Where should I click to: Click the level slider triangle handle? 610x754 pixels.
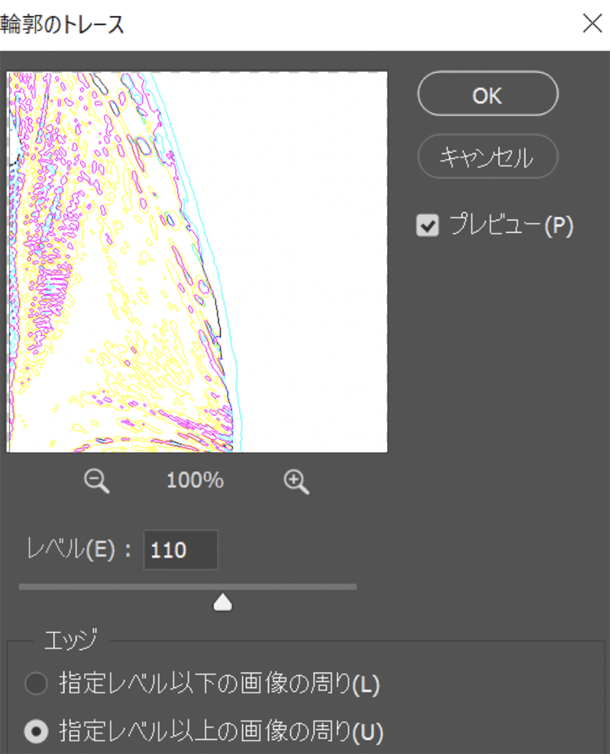pyautogui.click(x=222, y=603)
